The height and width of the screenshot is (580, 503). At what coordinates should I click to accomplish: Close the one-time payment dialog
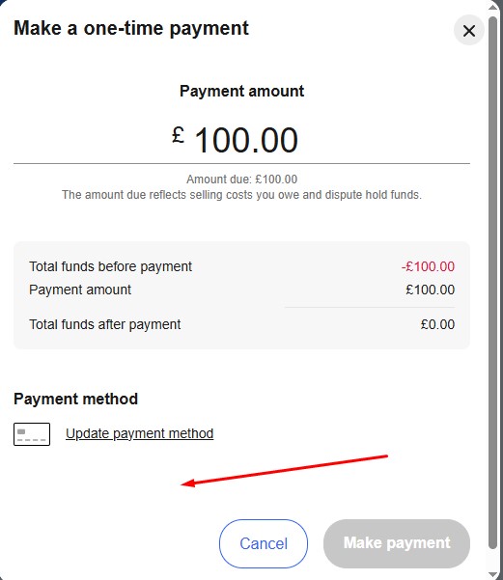click(469, 31)
